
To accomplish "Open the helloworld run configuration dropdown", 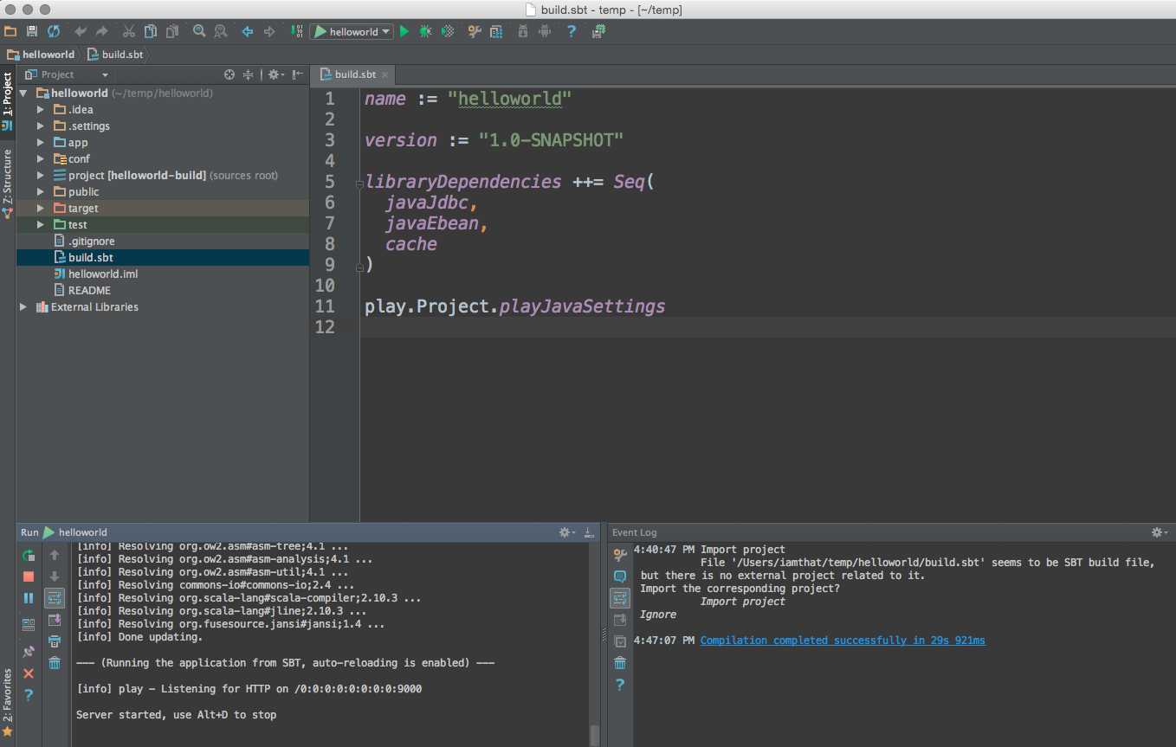I will click(352, 31).
